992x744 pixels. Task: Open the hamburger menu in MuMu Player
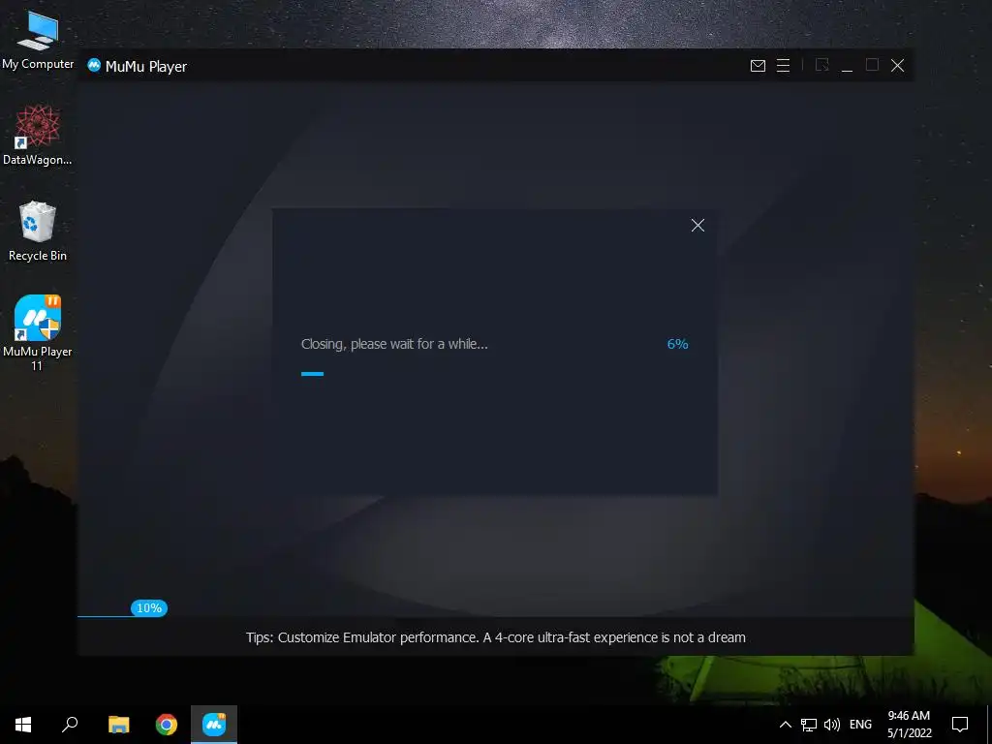(x=783, y=66)
